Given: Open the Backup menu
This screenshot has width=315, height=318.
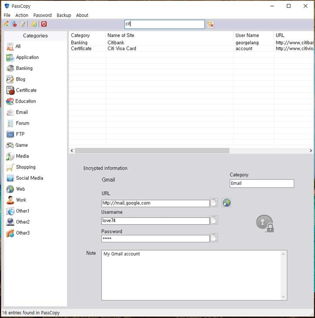Looking at the screenshot, I should click(64, 15).
